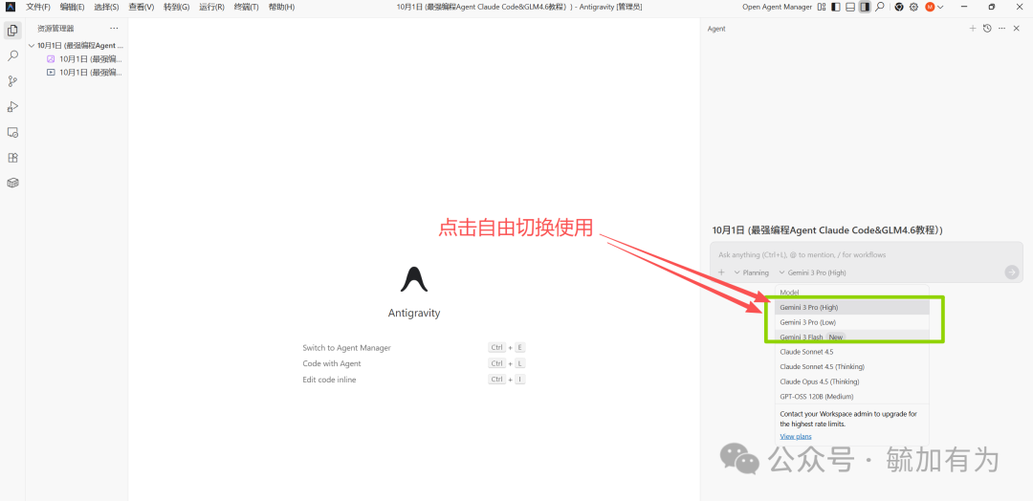The width and height of the screenshot is (1033, 501).
Task: Click Code with Agent shortcut text
Action: pyautogui.click(x=331, y=363)
